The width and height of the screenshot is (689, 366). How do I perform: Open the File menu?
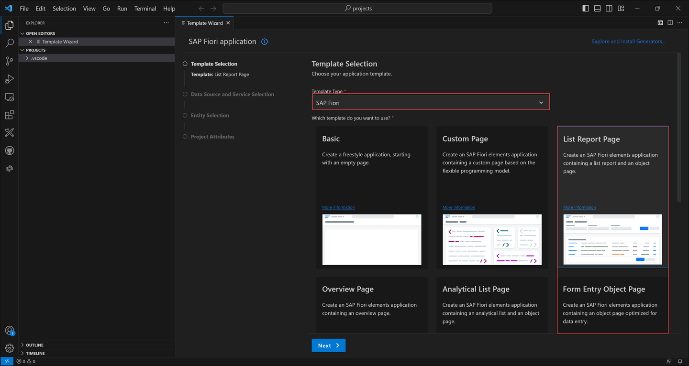(x=24, y=9)
